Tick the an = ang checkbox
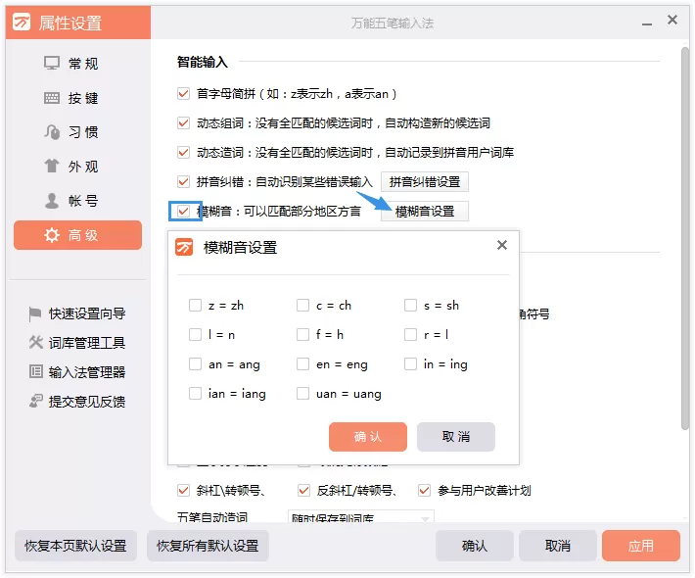 195,364
